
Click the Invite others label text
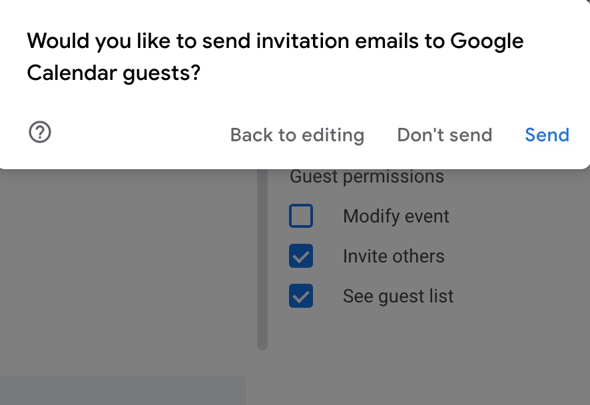click(393, 256)
